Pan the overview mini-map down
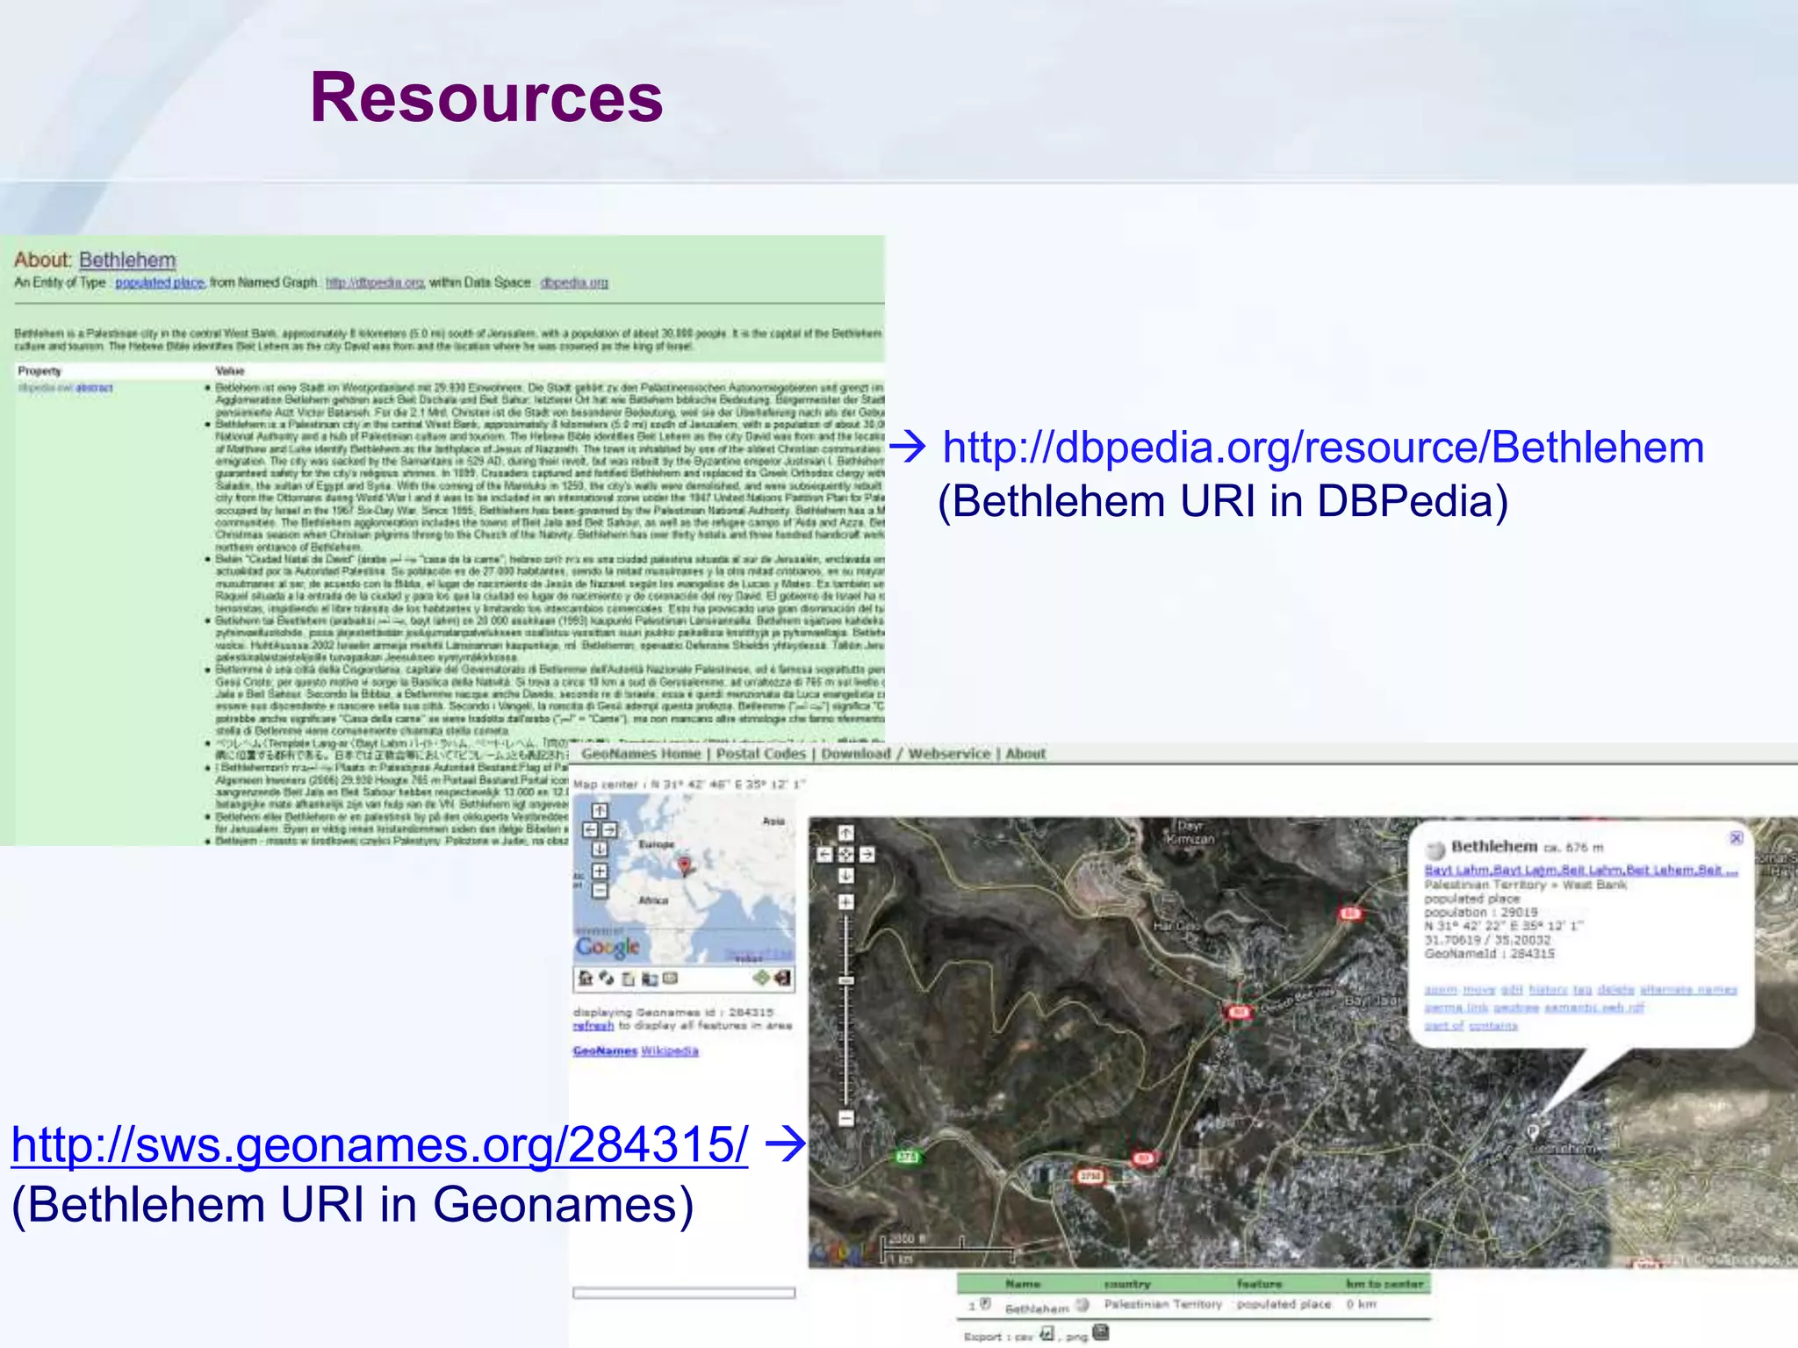This screenshot has height=1348, width=1798. 600,849
